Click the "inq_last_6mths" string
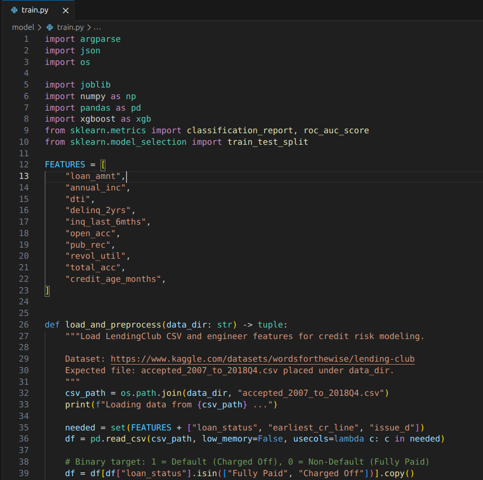 click(105, 222)
